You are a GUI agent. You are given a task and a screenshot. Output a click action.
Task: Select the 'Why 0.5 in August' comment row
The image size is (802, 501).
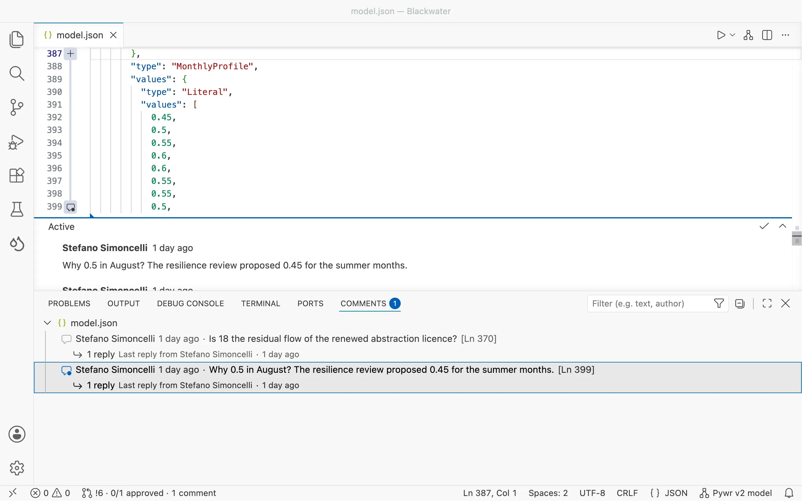pos(418,378)
